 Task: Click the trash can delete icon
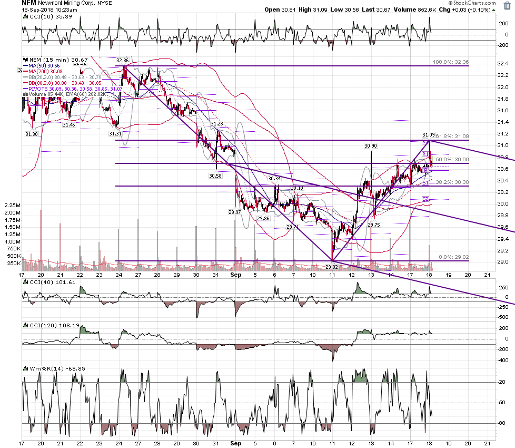507,6
